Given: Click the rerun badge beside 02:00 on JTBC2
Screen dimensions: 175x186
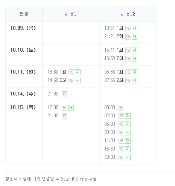Looking at the screenshot, I should 128,116.
